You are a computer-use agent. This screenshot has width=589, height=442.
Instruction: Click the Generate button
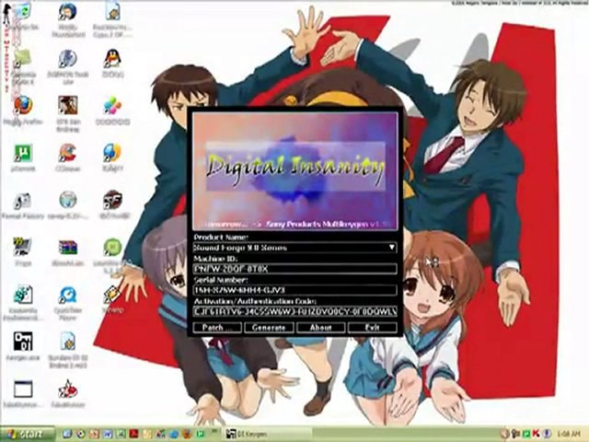coord(269,328)
